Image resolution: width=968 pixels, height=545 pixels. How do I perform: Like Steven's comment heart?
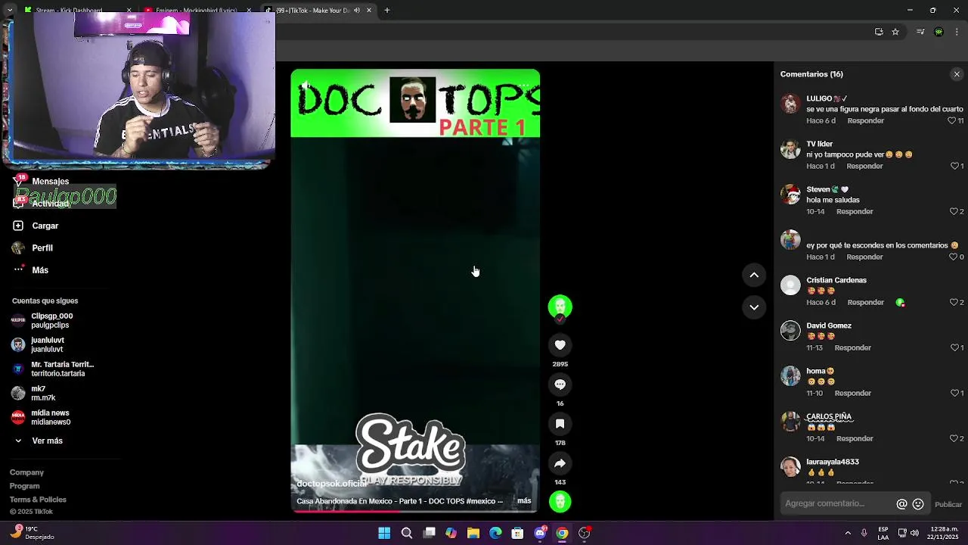[953, 211]
